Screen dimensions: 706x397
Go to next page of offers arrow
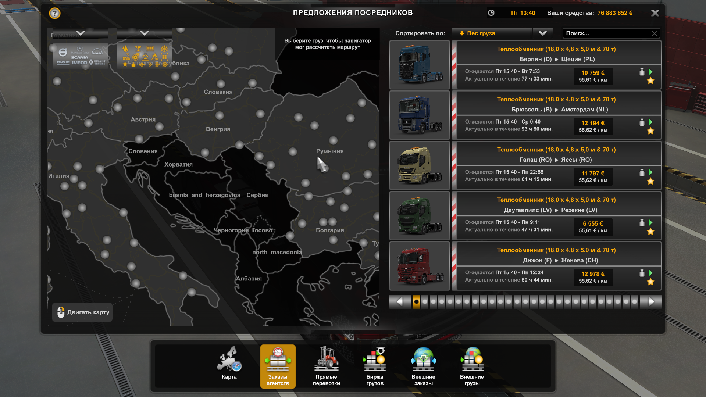tap(651, 302)
